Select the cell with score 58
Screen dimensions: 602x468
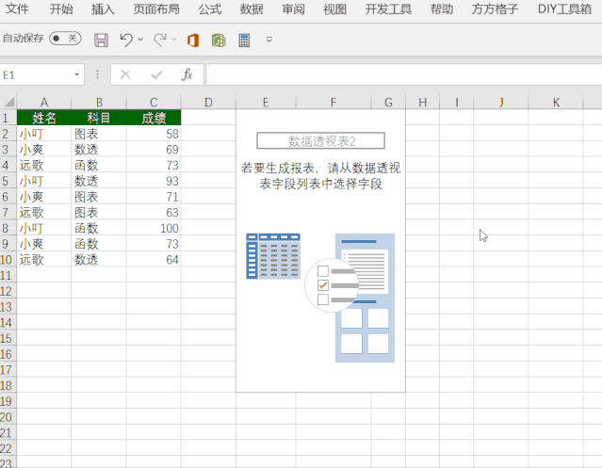154,134
